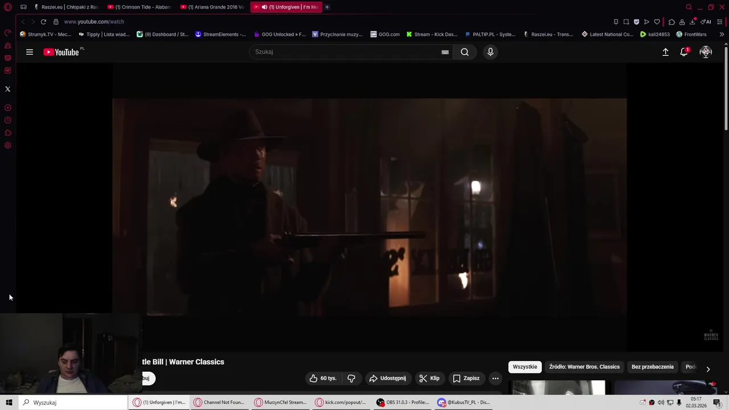
Task: Open the extensions cube icon in the toolbar
Action: [x=671, y=22]
